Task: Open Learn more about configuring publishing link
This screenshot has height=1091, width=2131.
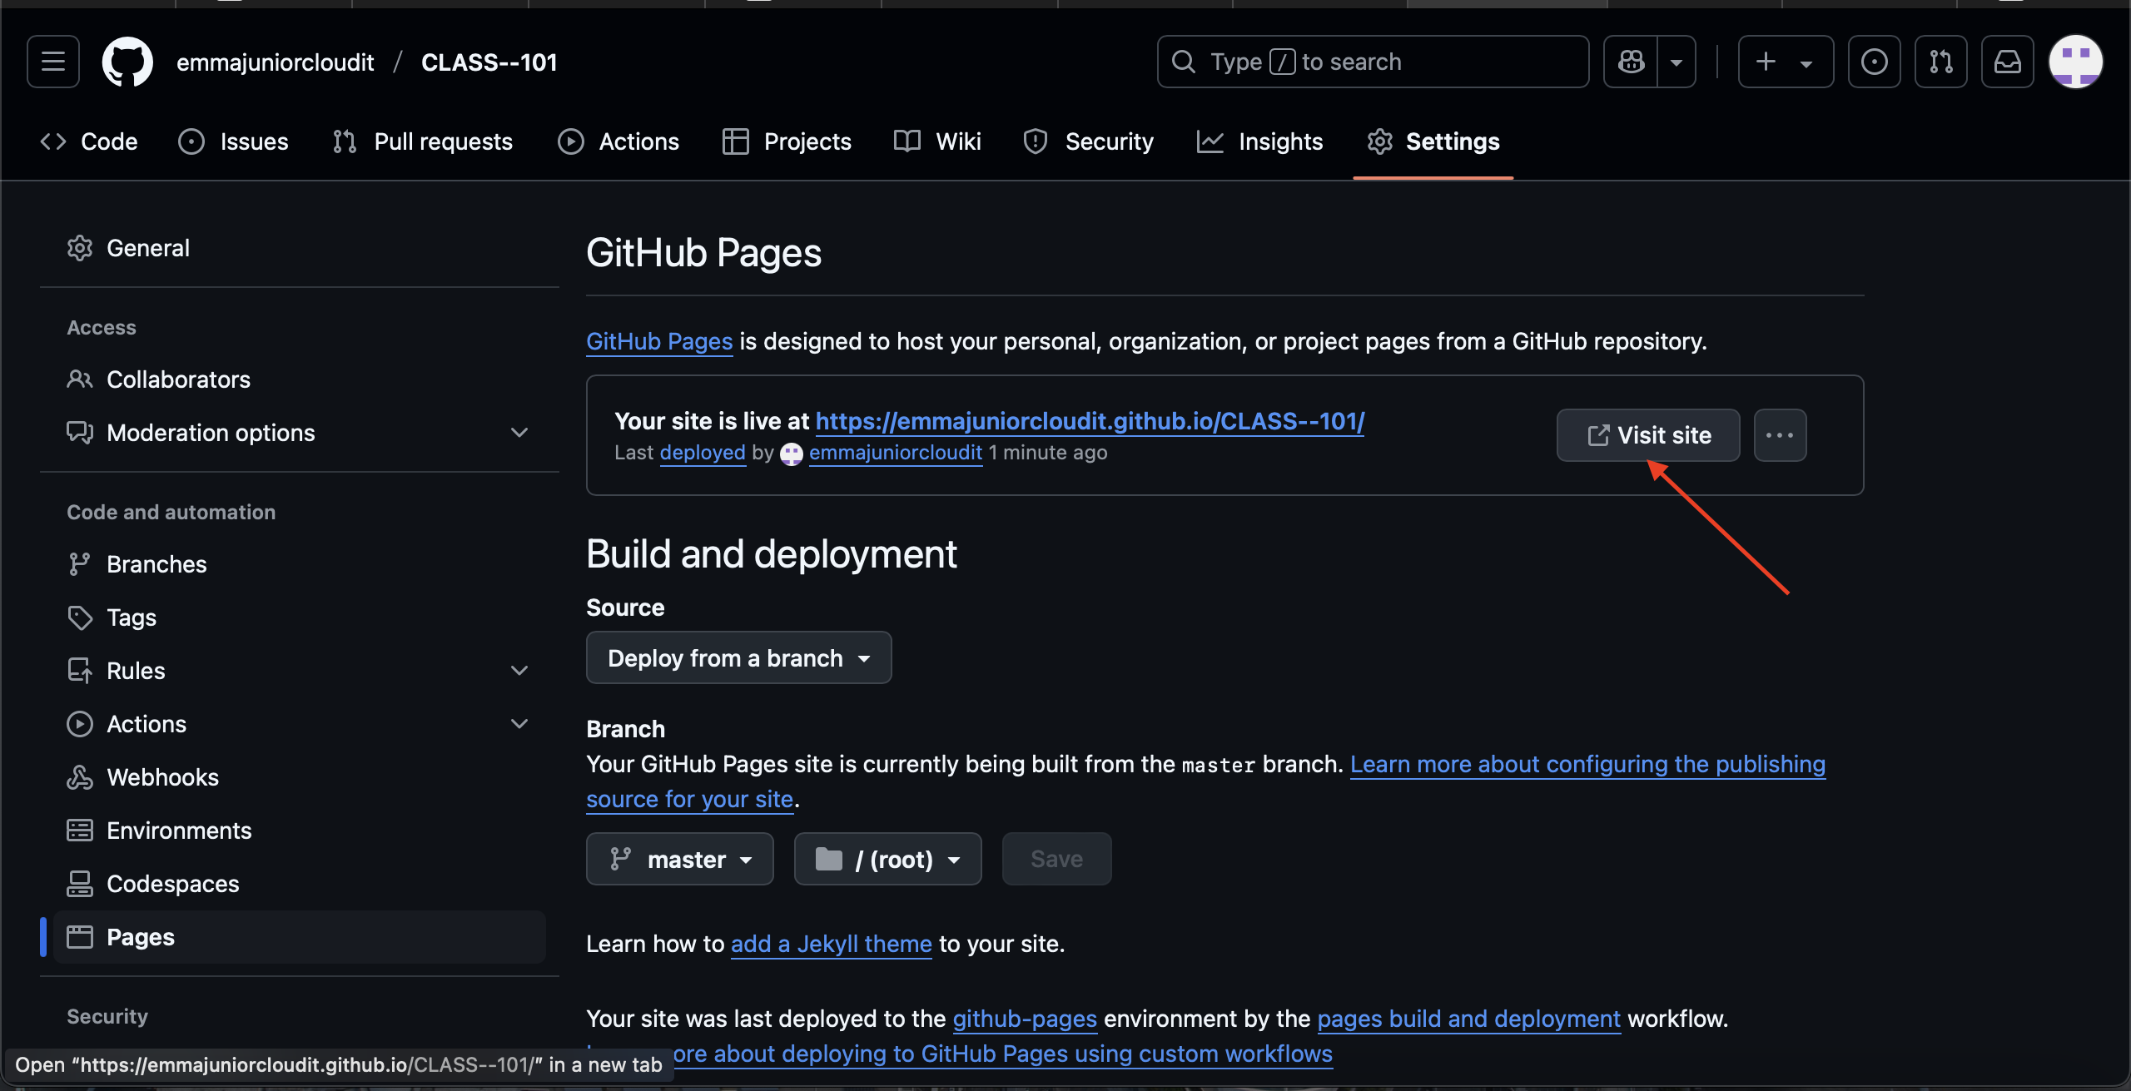Action: pos(1587,765)
